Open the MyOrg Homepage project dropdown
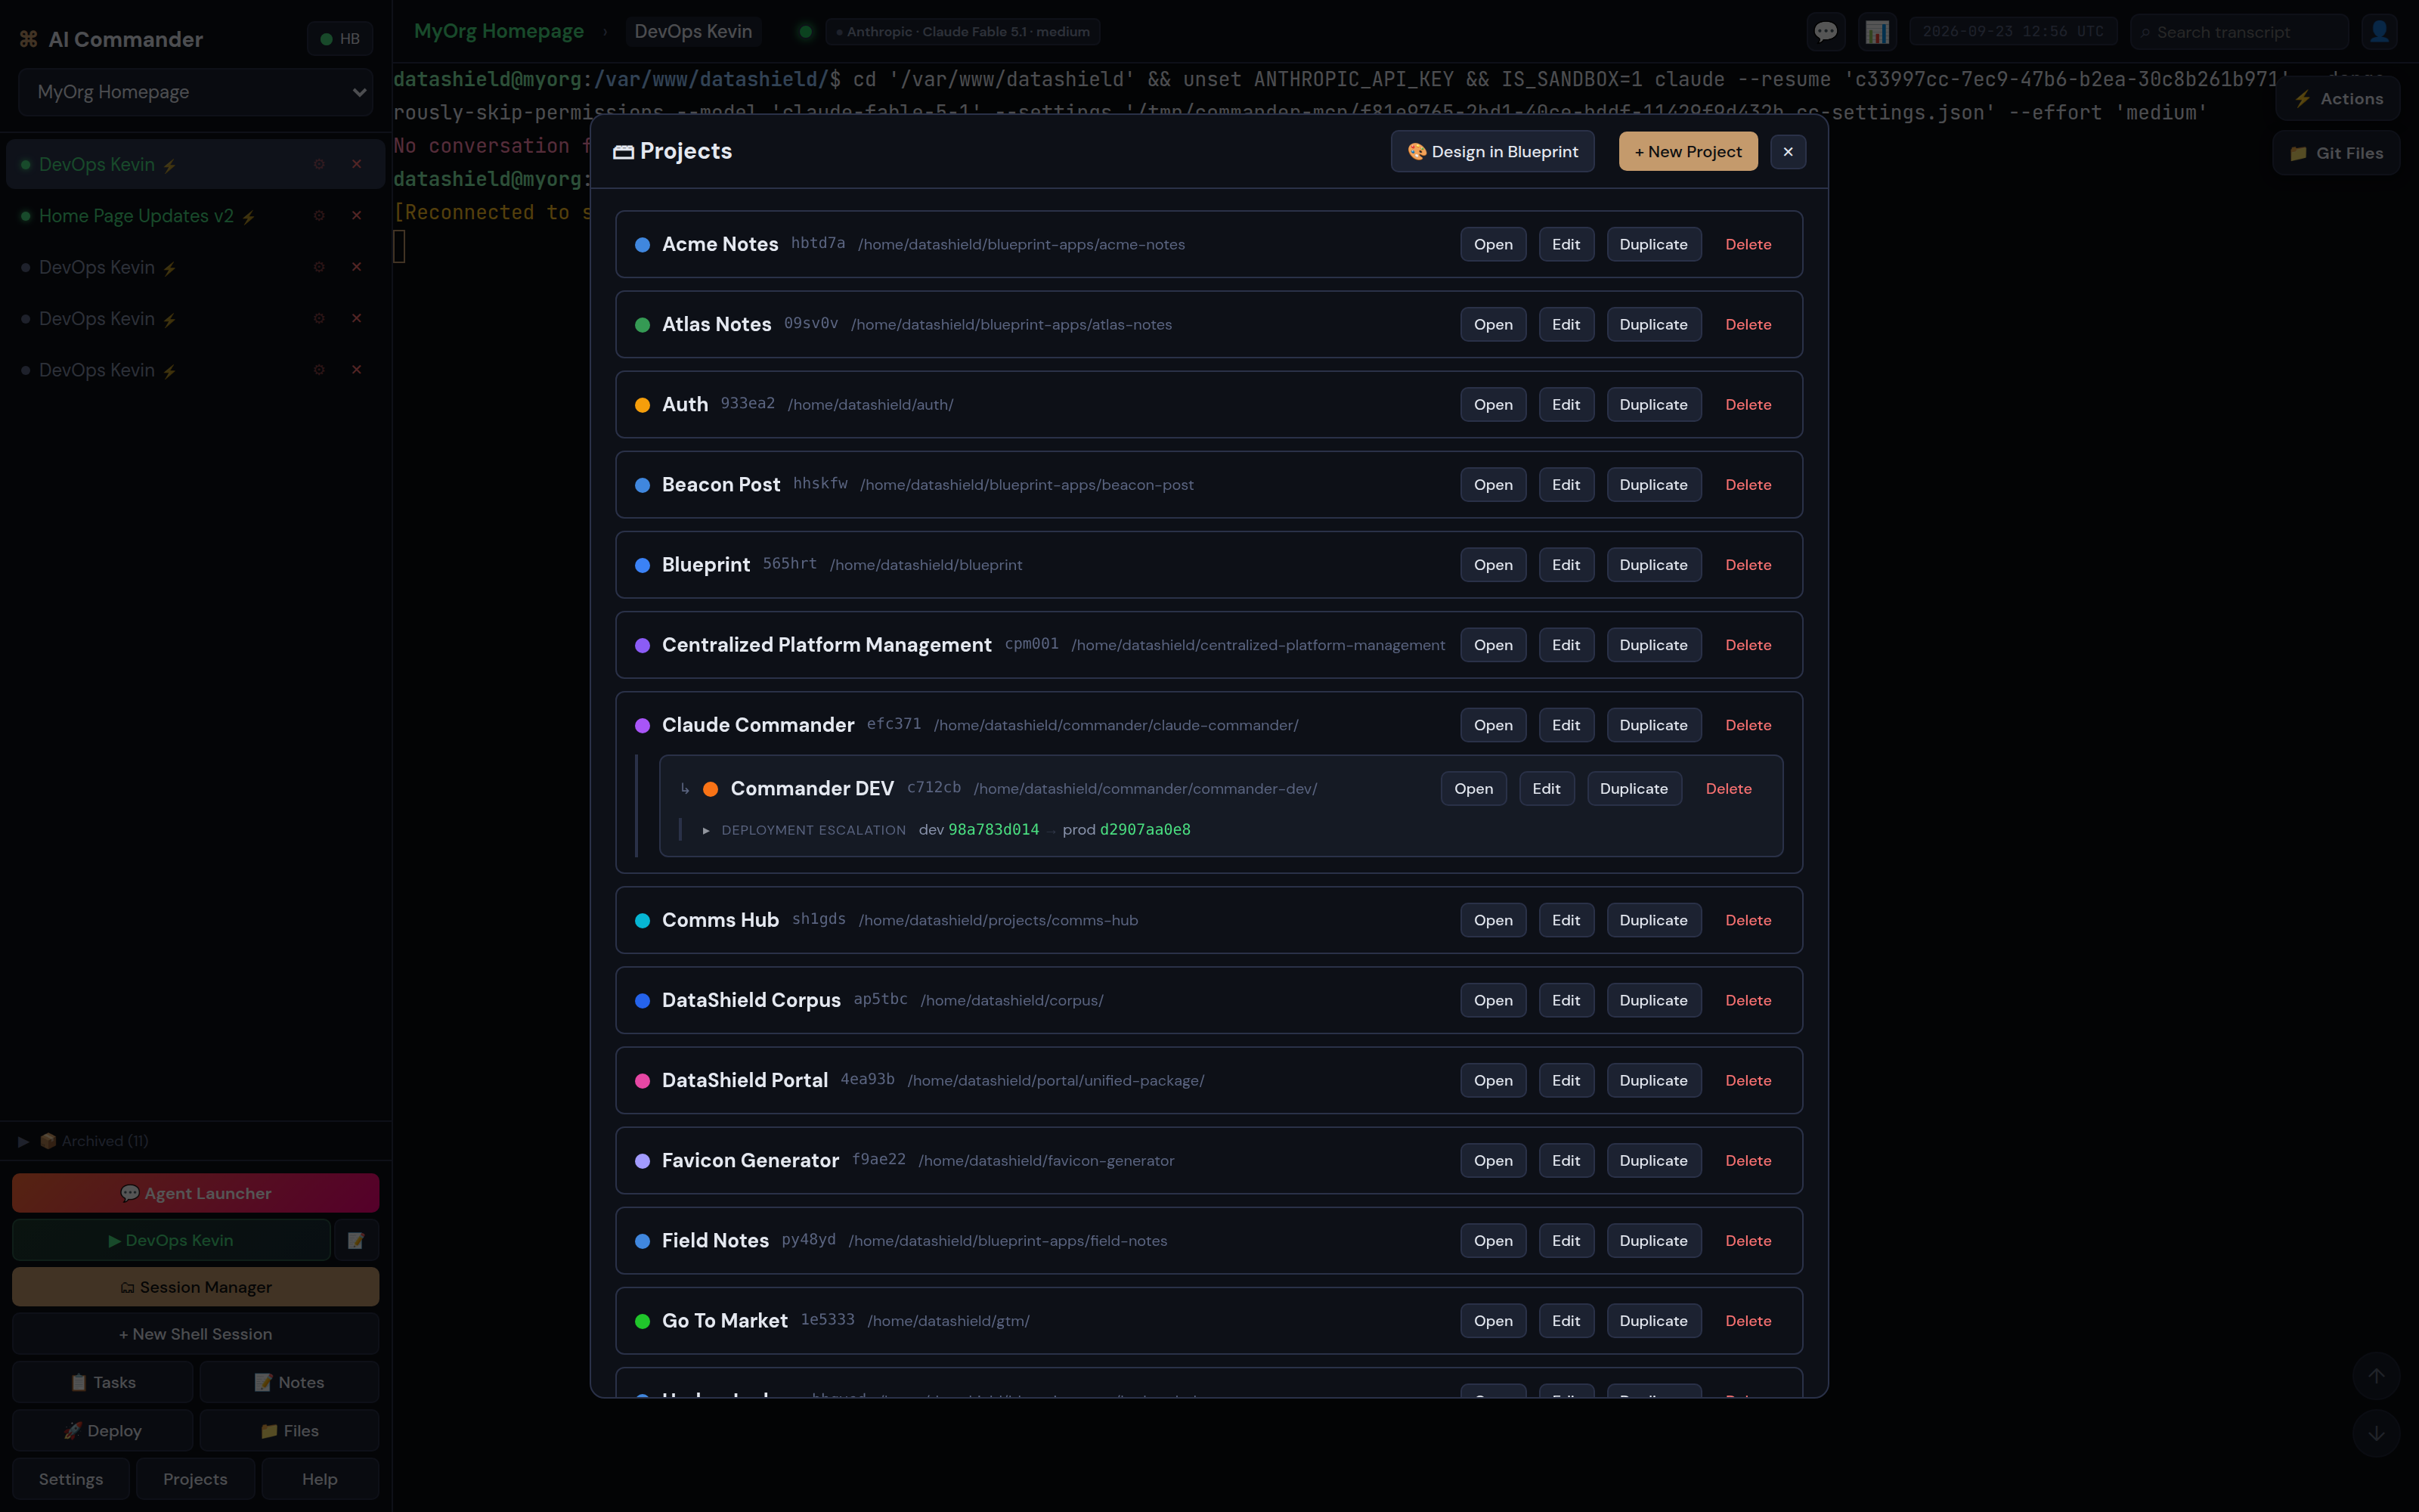This screenshot has width=2419, height=1512. click(196, 92)
